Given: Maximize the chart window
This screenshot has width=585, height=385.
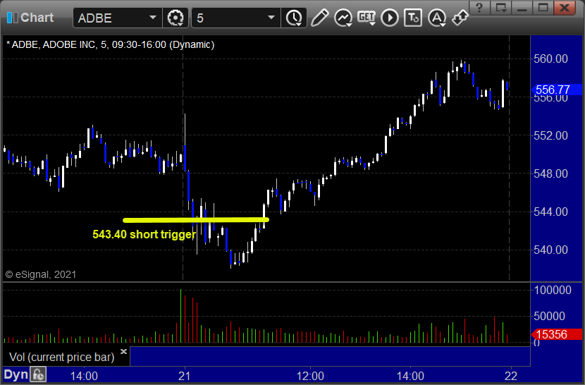Looking at the screenshot, I should [x=543, y=8].
